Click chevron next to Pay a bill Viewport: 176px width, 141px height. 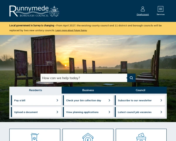coord(57,100)
